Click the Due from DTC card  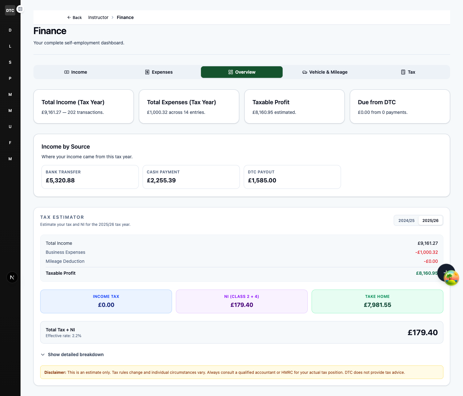400,106
